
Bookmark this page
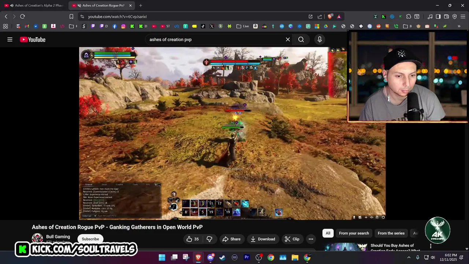click(x=71, y=16)
